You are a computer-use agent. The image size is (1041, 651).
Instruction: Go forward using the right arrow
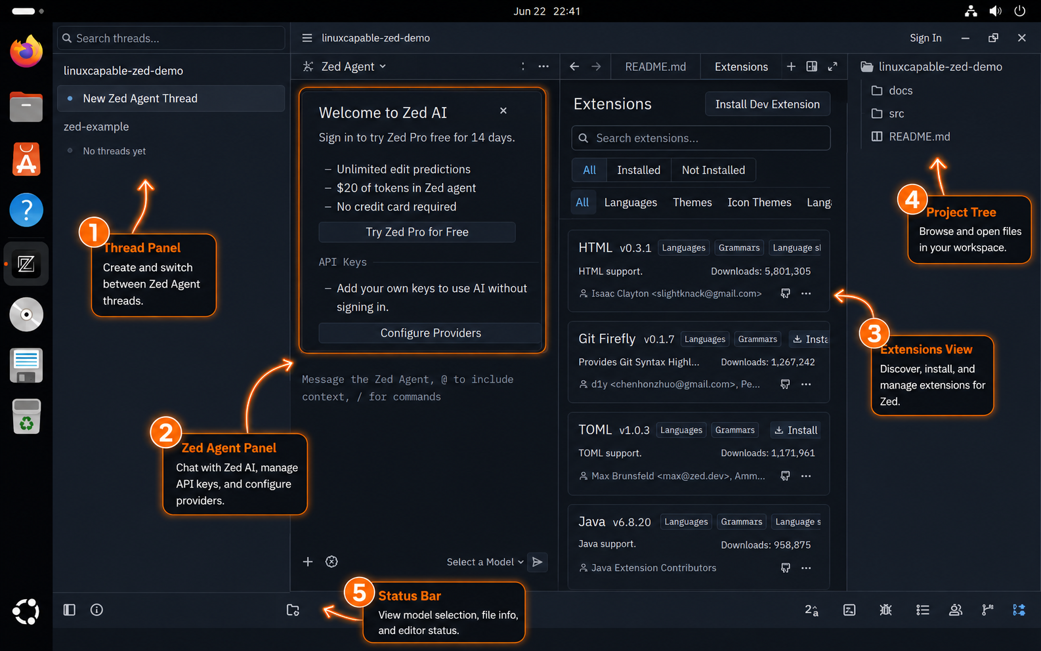click(x=596, y=66)
